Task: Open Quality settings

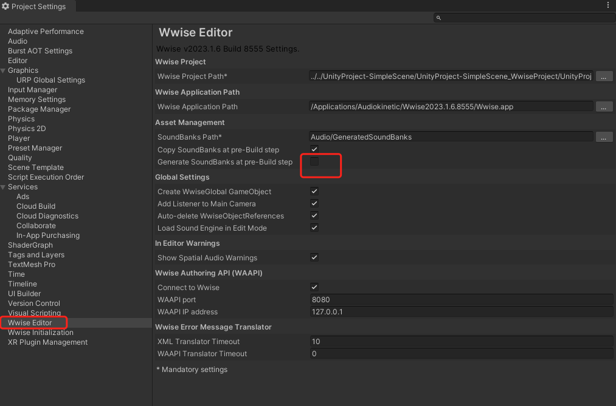Action: (19, 158)
